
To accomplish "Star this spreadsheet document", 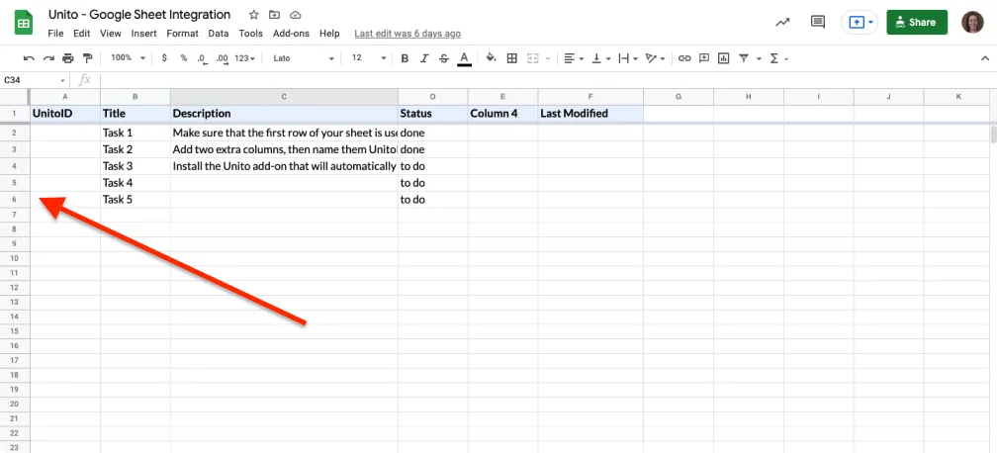I will (x=254, y=16).
